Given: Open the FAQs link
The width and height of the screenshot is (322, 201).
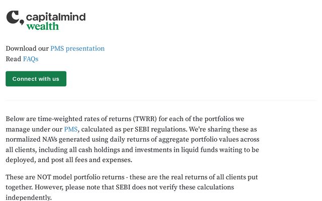Looking at the screenshot, I should (31, 59).
